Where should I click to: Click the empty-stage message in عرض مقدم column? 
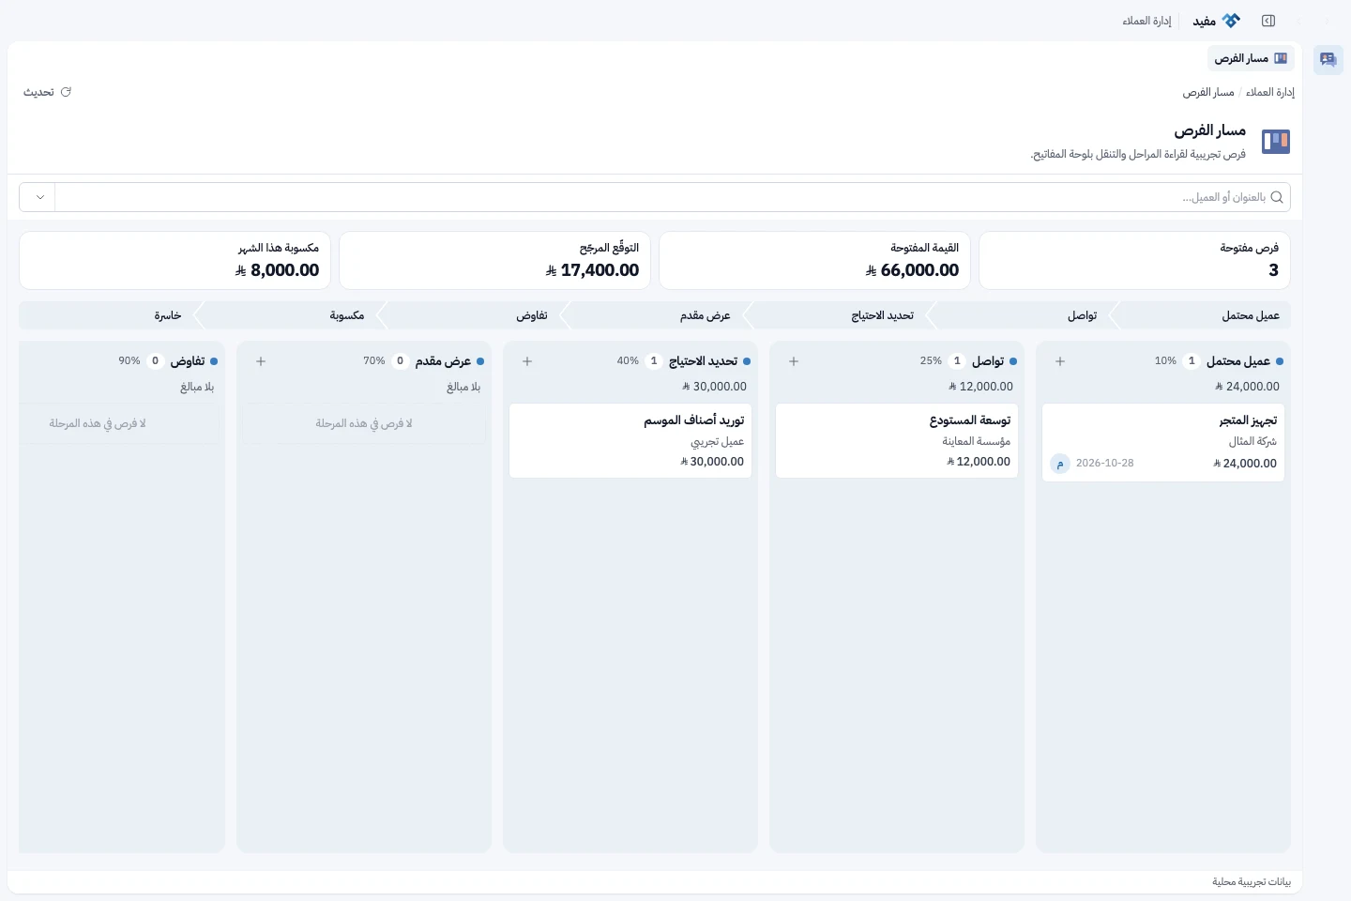click(364, 424)
